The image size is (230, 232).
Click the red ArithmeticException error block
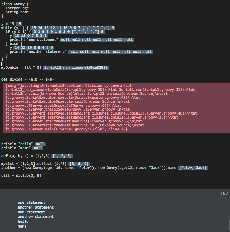click(x=116, y=108)
